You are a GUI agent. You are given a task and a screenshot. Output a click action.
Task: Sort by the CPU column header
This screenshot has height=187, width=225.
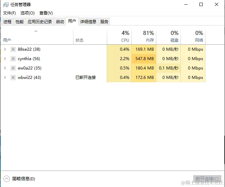119,37
